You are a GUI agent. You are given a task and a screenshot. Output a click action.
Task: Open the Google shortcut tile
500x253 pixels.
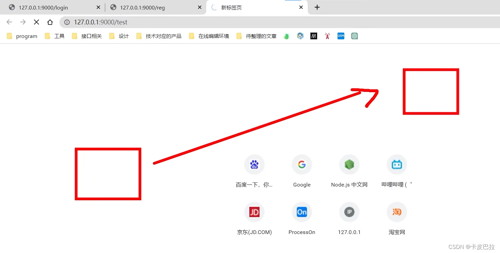point(302,165)
